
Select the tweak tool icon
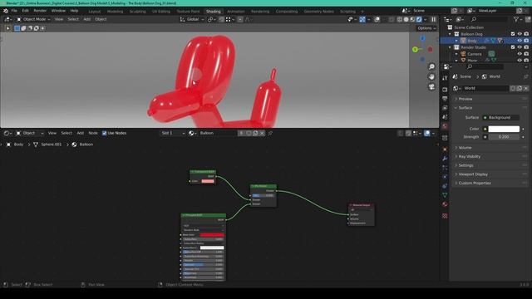tap(7, 28)
